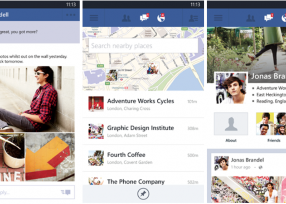Tap friend requests icon on profile screen
The height and width of the screenshot is (204, 286).
coord(251,18)
